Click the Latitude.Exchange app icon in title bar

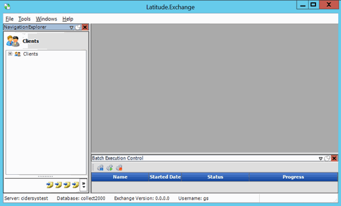coord(7,6)
